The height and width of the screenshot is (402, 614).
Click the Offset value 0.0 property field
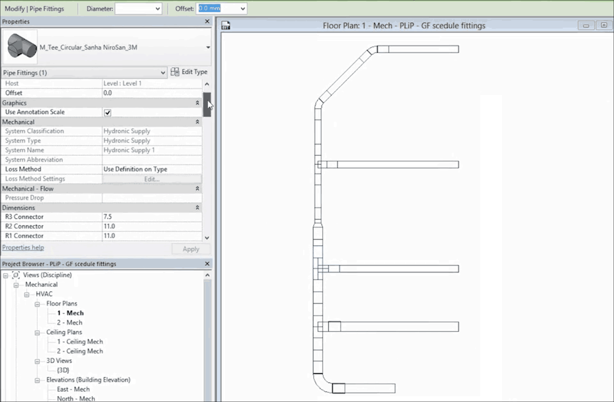pyautogui.click(x=152, y=93)
